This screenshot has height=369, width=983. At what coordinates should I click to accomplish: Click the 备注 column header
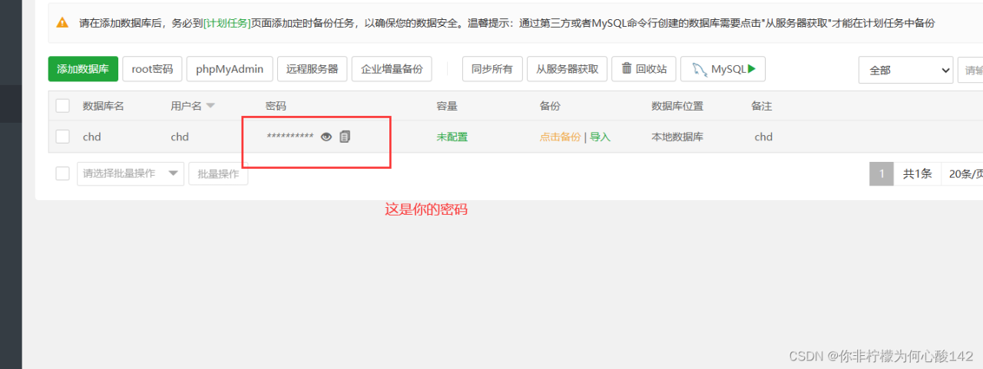click(762, 106)
